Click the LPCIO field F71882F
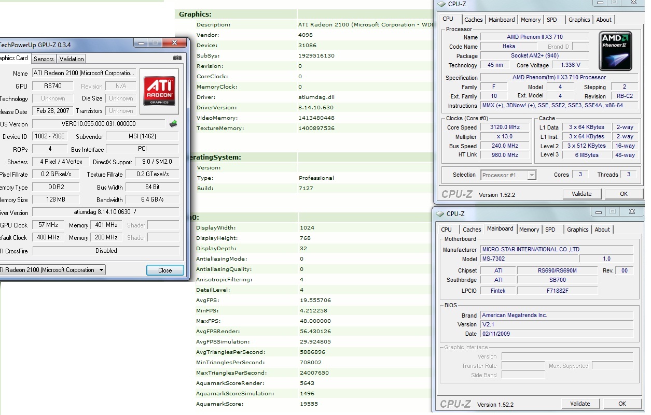The width and height of the screenshot is (651, 415). coord(557,291)
